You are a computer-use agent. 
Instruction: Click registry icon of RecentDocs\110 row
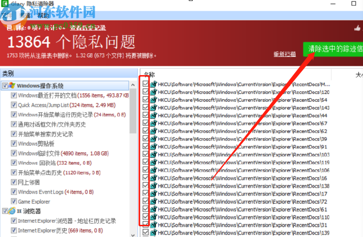pyautogui.click(x=154, y=217)
